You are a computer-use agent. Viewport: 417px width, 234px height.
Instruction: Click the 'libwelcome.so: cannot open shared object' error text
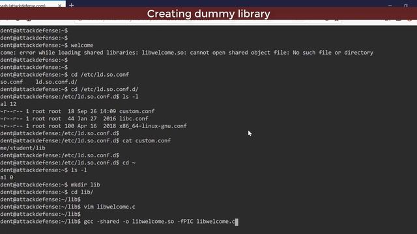tap(207, 53)
